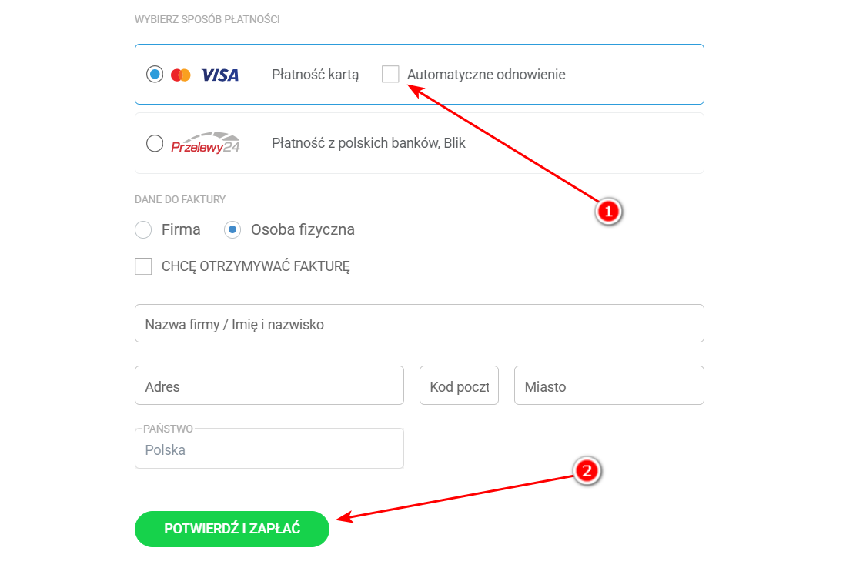Click the Mastercard logo icon
The image size is (846, 568).
click(181, 75)
